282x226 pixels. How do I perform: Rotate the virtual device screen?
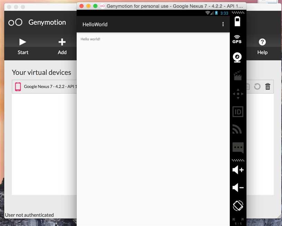pyautogui.click(x=238, y=206)
